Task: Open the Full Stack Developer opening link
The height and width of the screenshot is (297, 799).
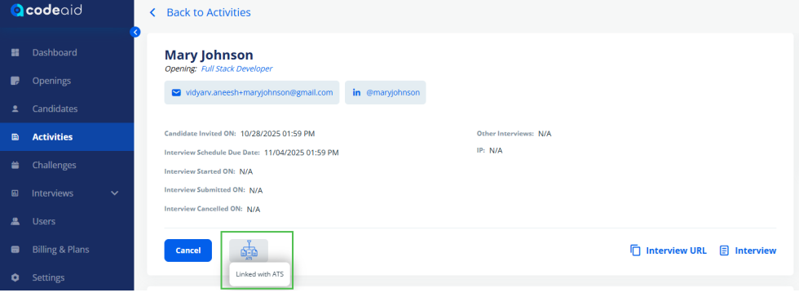Action: [236, 69]
